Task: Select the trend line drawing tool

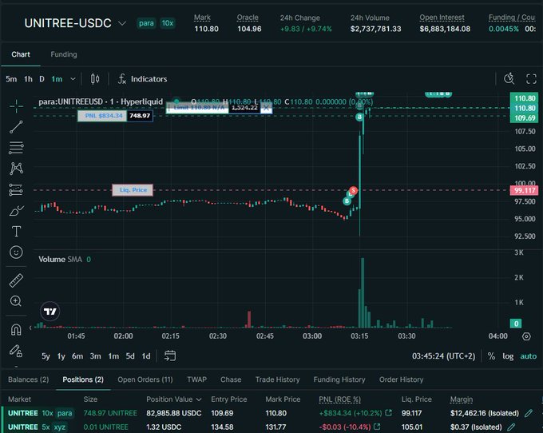Action: pyautogui.click(x=16, y=127)
